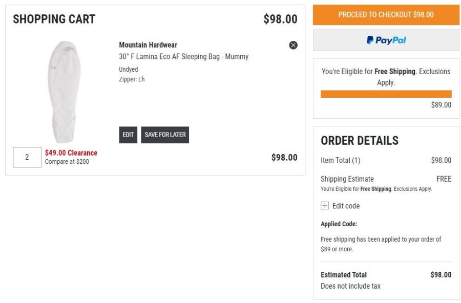Open the sleeping bag product image

[x=64, y=92]
